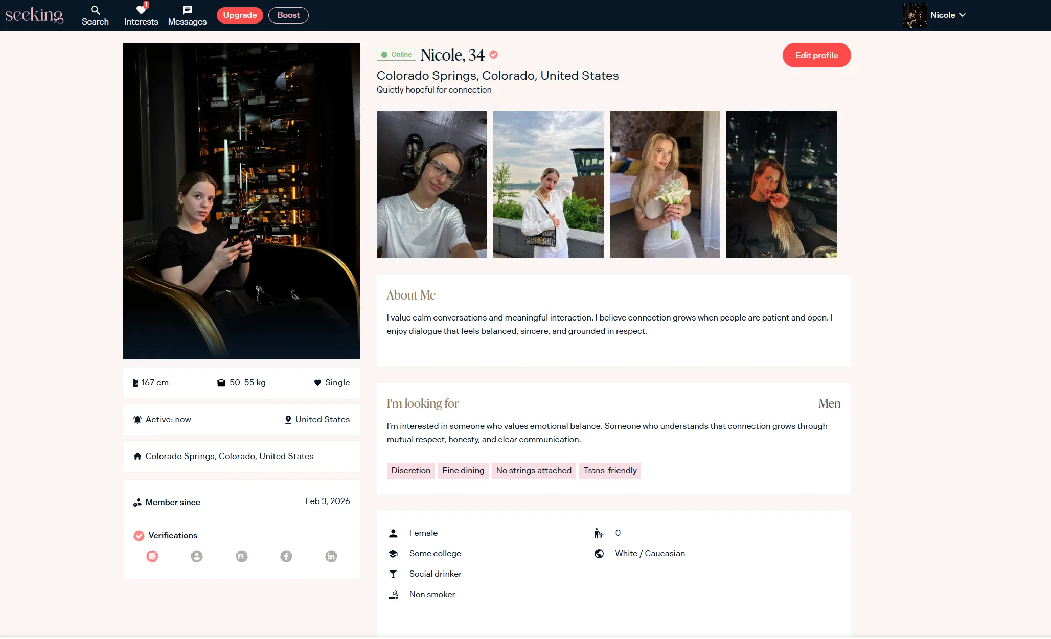
Task: Open the night city view photo
Action: click(x=781, y=185)
